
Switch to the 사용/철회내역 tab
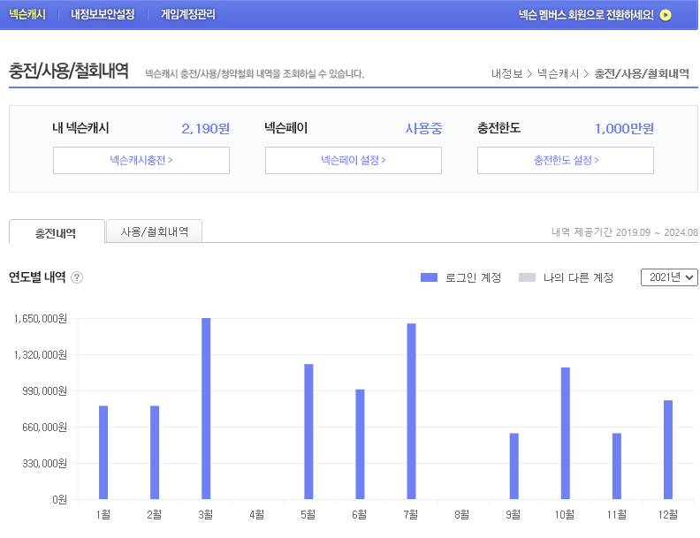pyautogui.click(x=155, y=231)
